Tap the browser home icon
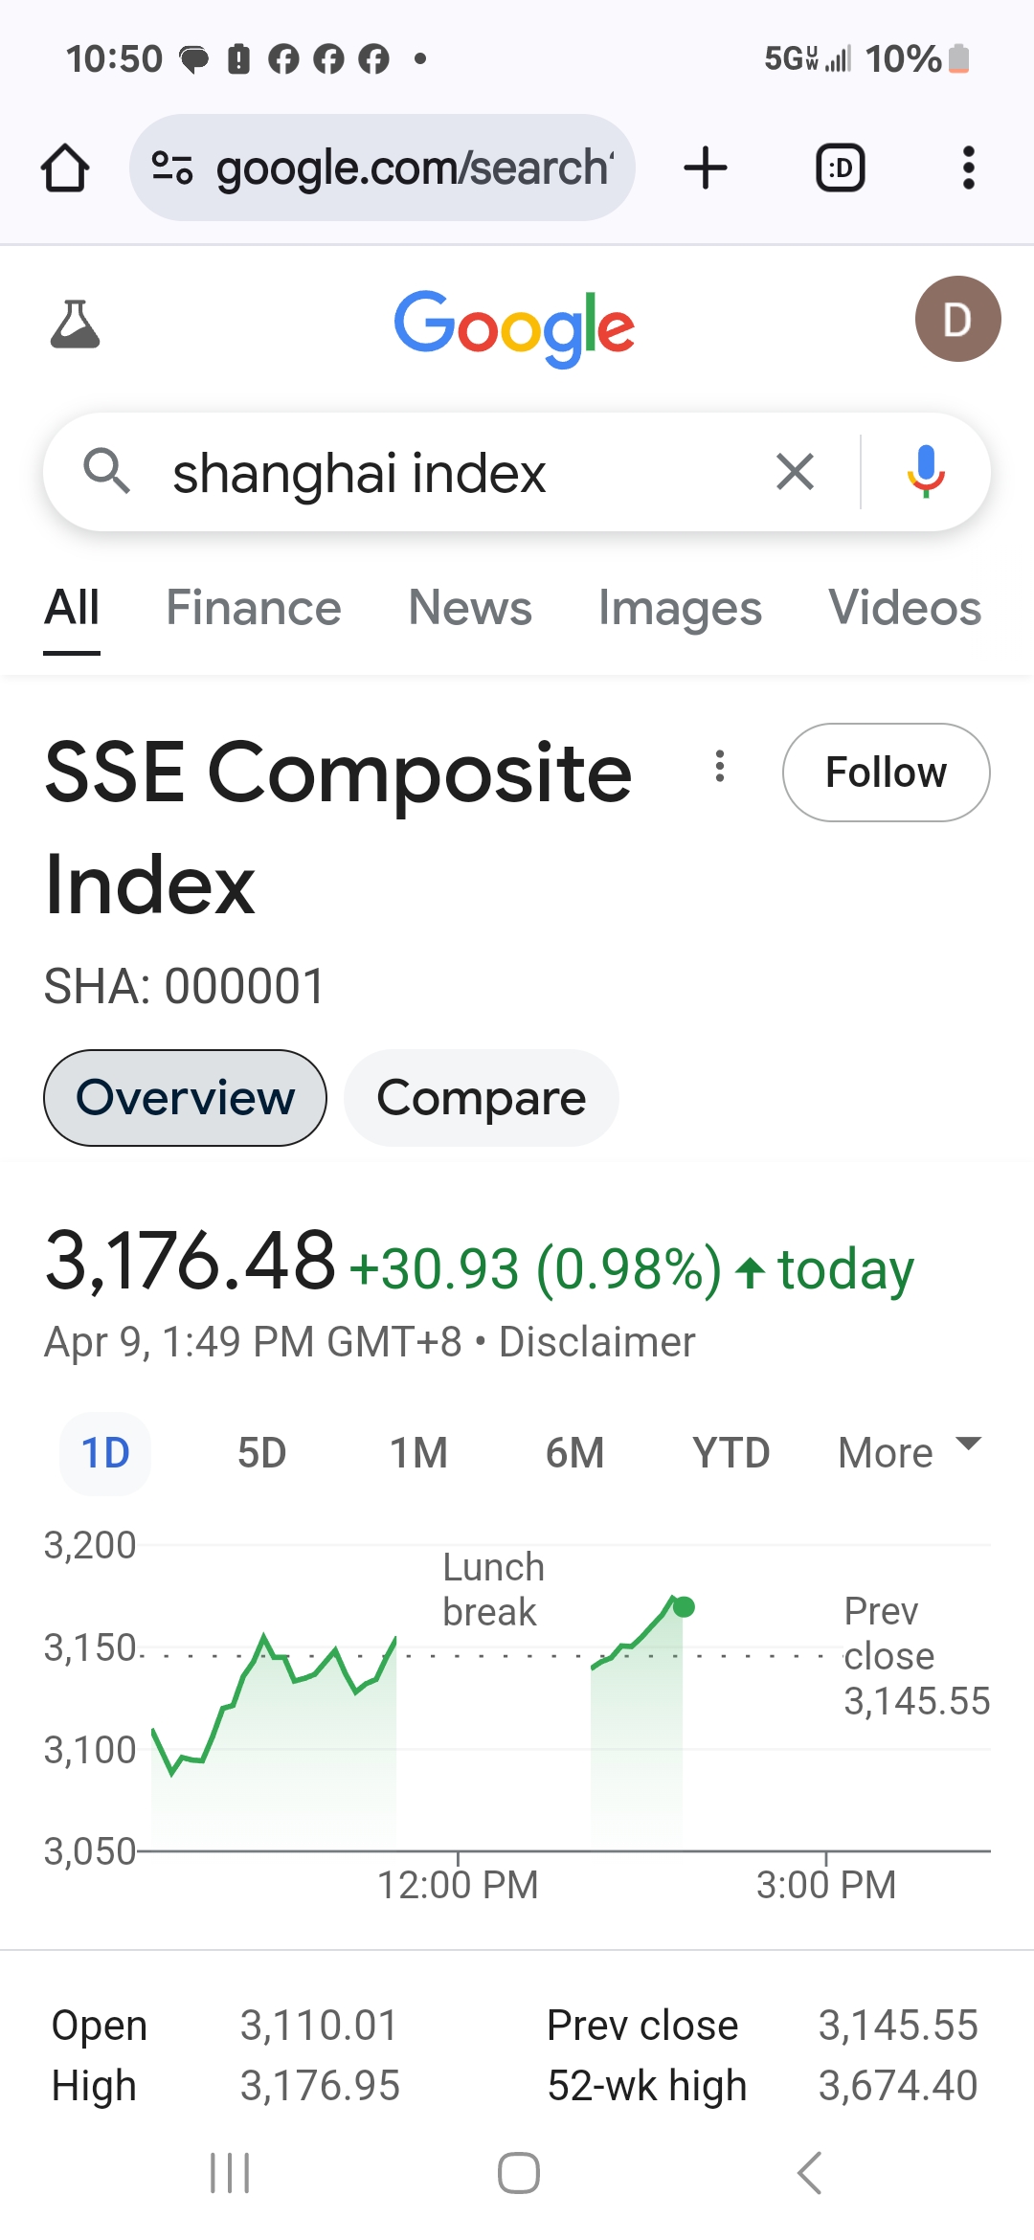Viewport: 1034px width, 2240px height. coord(65,168)
